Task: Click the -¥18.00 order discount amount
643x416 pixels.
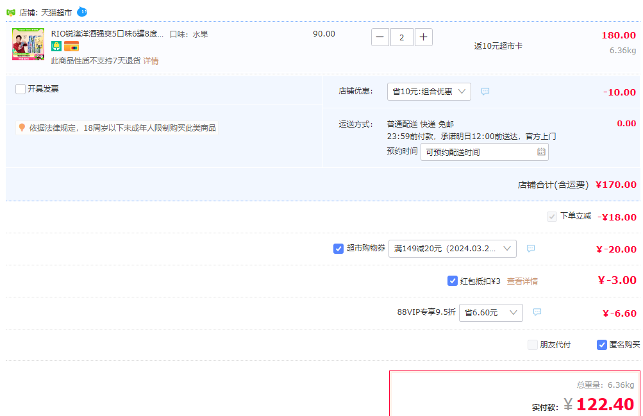Action: coord(617,217)
